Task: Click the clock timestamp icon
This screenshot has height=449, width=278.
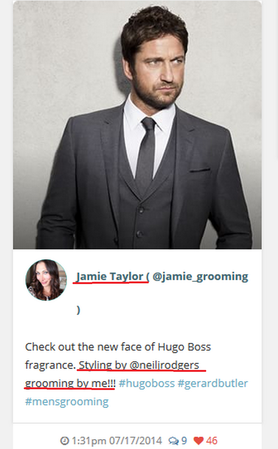Action: [65, 440]
